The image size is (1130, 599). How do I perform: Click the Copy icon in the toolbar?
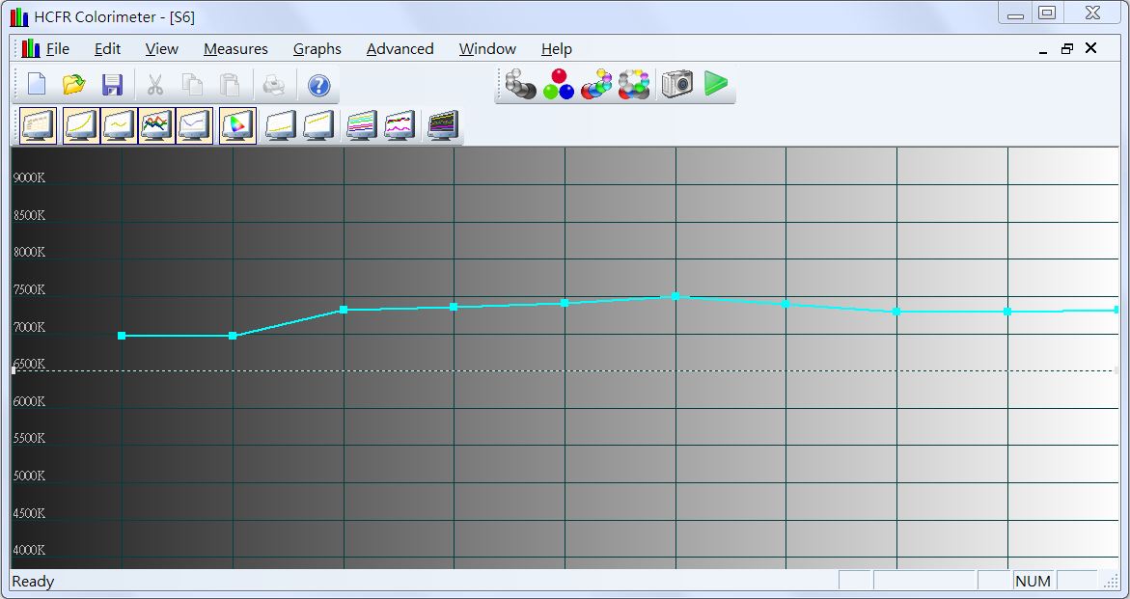[x=192, y=84]
